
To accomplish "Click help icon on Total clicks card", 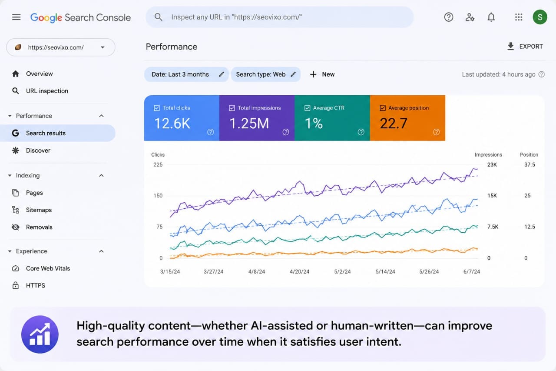I will [211, 132].
